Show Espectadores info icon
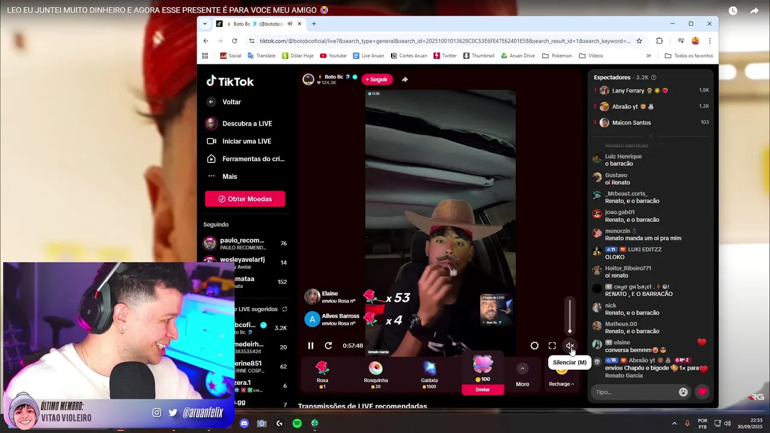This screenshot has height=433, width=770. (654, 78)
